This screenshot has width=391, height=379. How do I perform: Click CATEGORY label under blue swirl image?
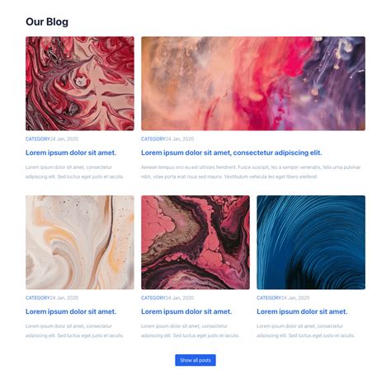[x=269, y=297]
